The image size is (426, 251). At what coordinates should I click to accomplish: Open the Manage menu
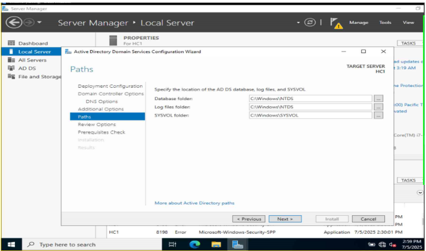click(359, 23)
